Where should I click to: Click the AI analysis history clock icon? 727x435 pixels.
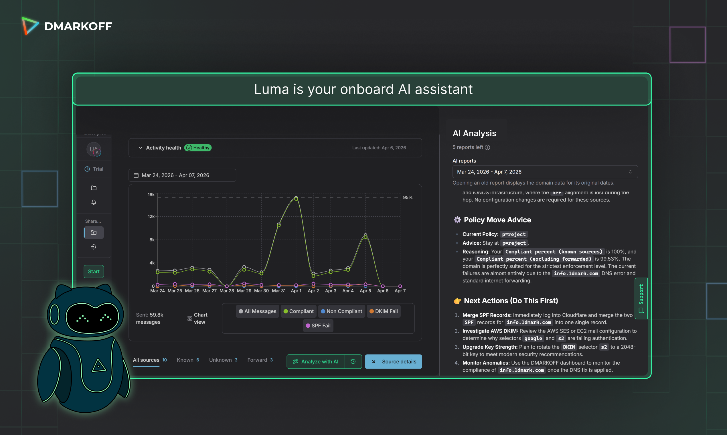pos(353,361)
